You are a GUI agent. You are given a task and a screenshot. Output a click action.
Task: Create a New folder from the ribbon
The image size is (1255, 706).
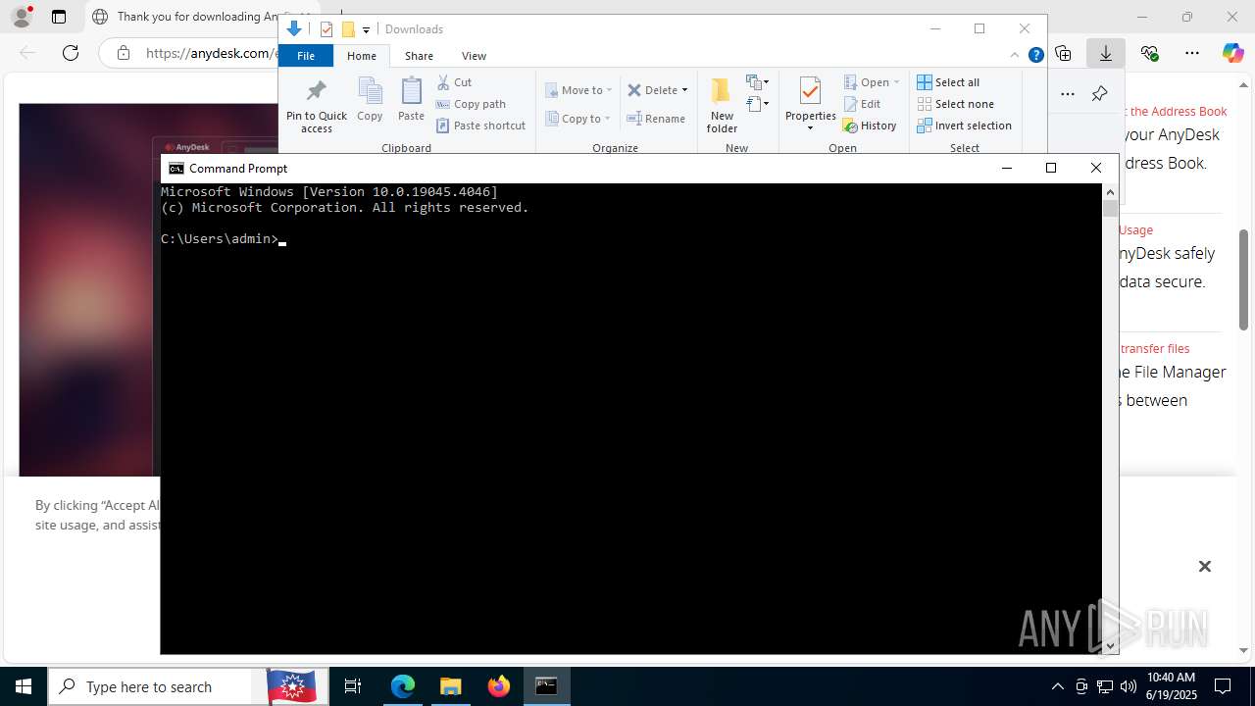click(722, 105)
